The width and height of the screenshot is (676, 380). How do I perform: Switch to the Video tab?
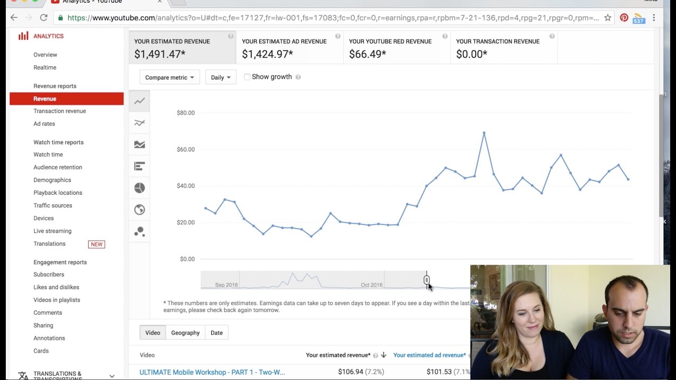click(x=153, y=332)
